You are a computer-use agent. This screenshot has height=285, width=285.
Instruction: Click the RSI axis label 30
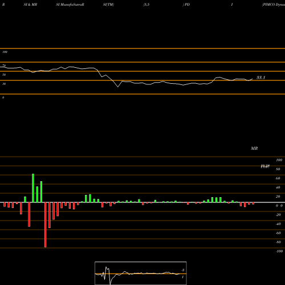[x=4, y=84]
